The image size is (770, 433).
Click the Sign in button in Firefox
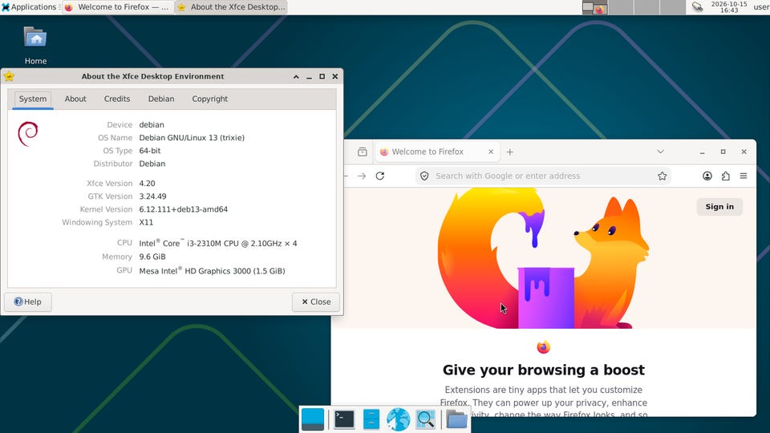(x=719, y=207)
